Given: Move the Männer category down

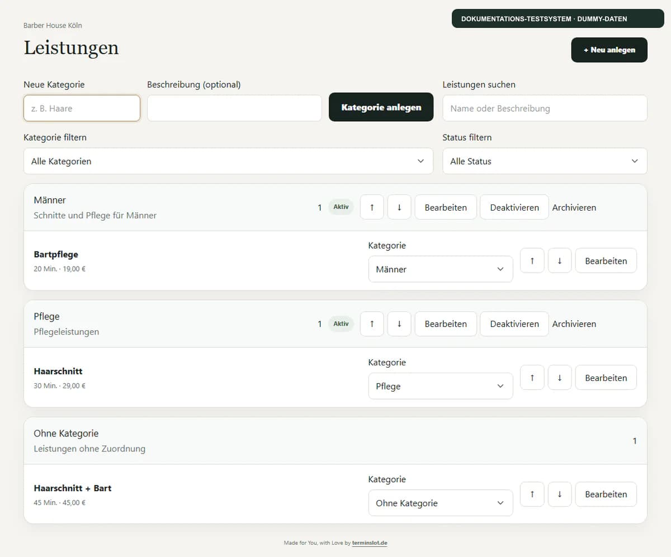Looking at the screenshot, I should coord(399,207).
